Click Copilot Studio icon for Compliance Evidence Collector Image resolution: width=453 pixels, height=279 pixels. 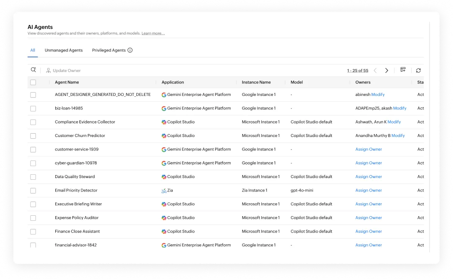point(164,122)
